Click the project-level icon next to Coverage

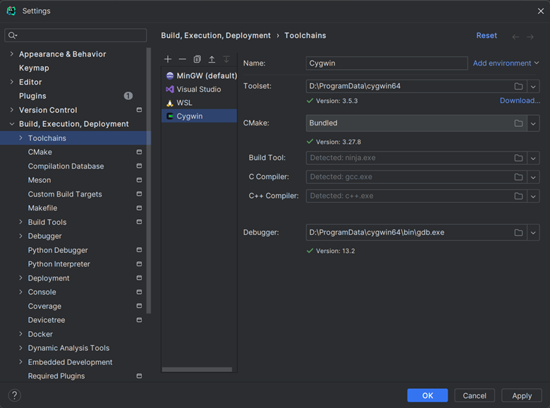(139, 306)
